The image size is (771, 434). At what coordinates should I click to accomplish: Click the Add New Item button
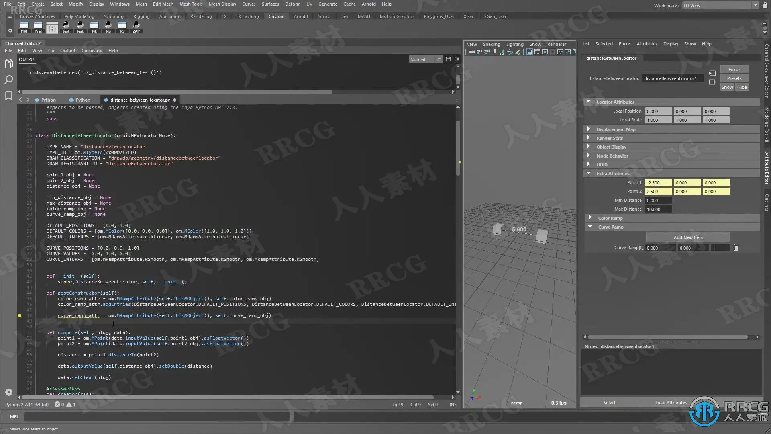point(688,237)
